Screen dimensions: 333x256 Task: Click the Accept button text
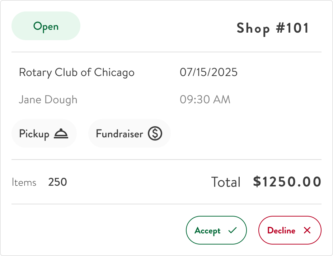tap(207, 231)
